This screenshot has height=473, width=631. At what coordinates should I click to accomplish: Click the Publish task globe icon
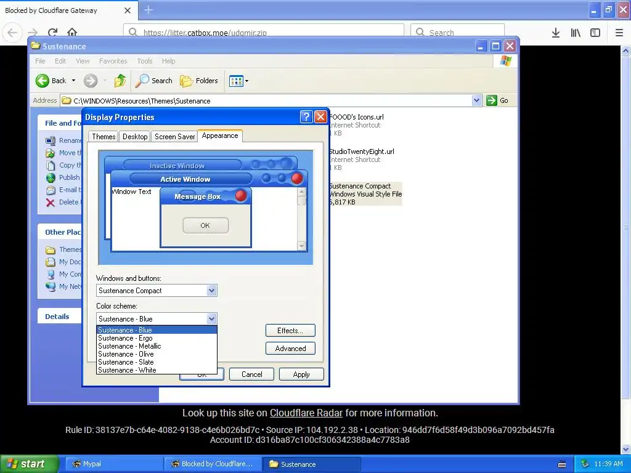tap(51, 177)
